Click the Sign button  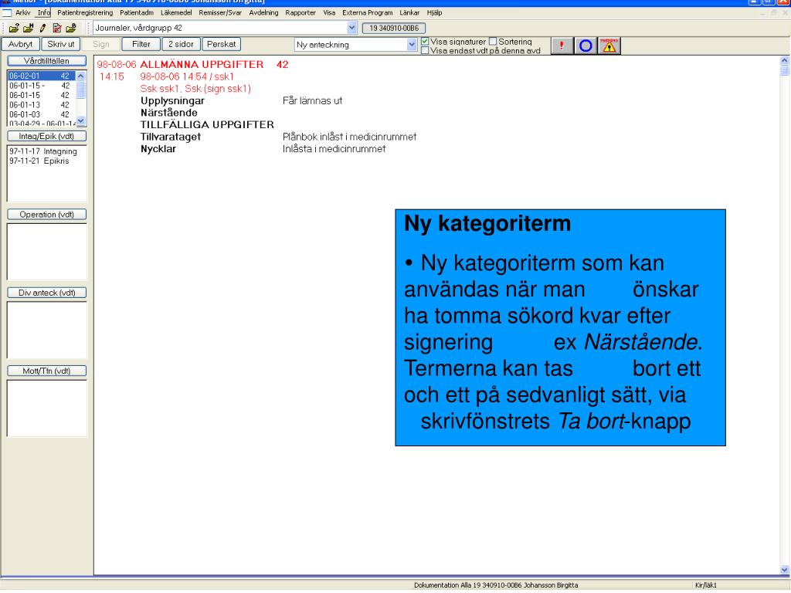pyautogui.click(x=101, y=44)
